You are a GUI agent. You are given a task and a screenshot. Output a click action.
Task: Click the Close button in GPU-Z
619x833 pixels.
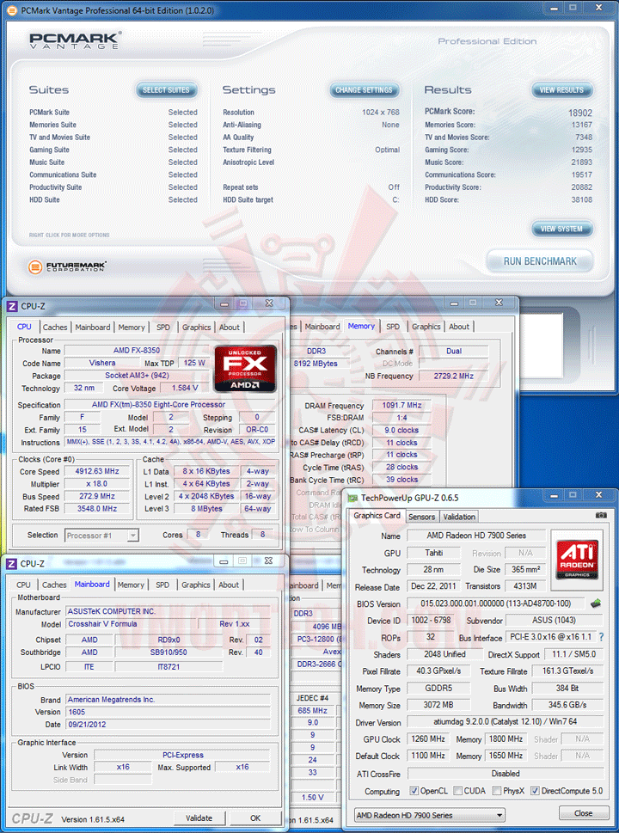coord(583,813)
